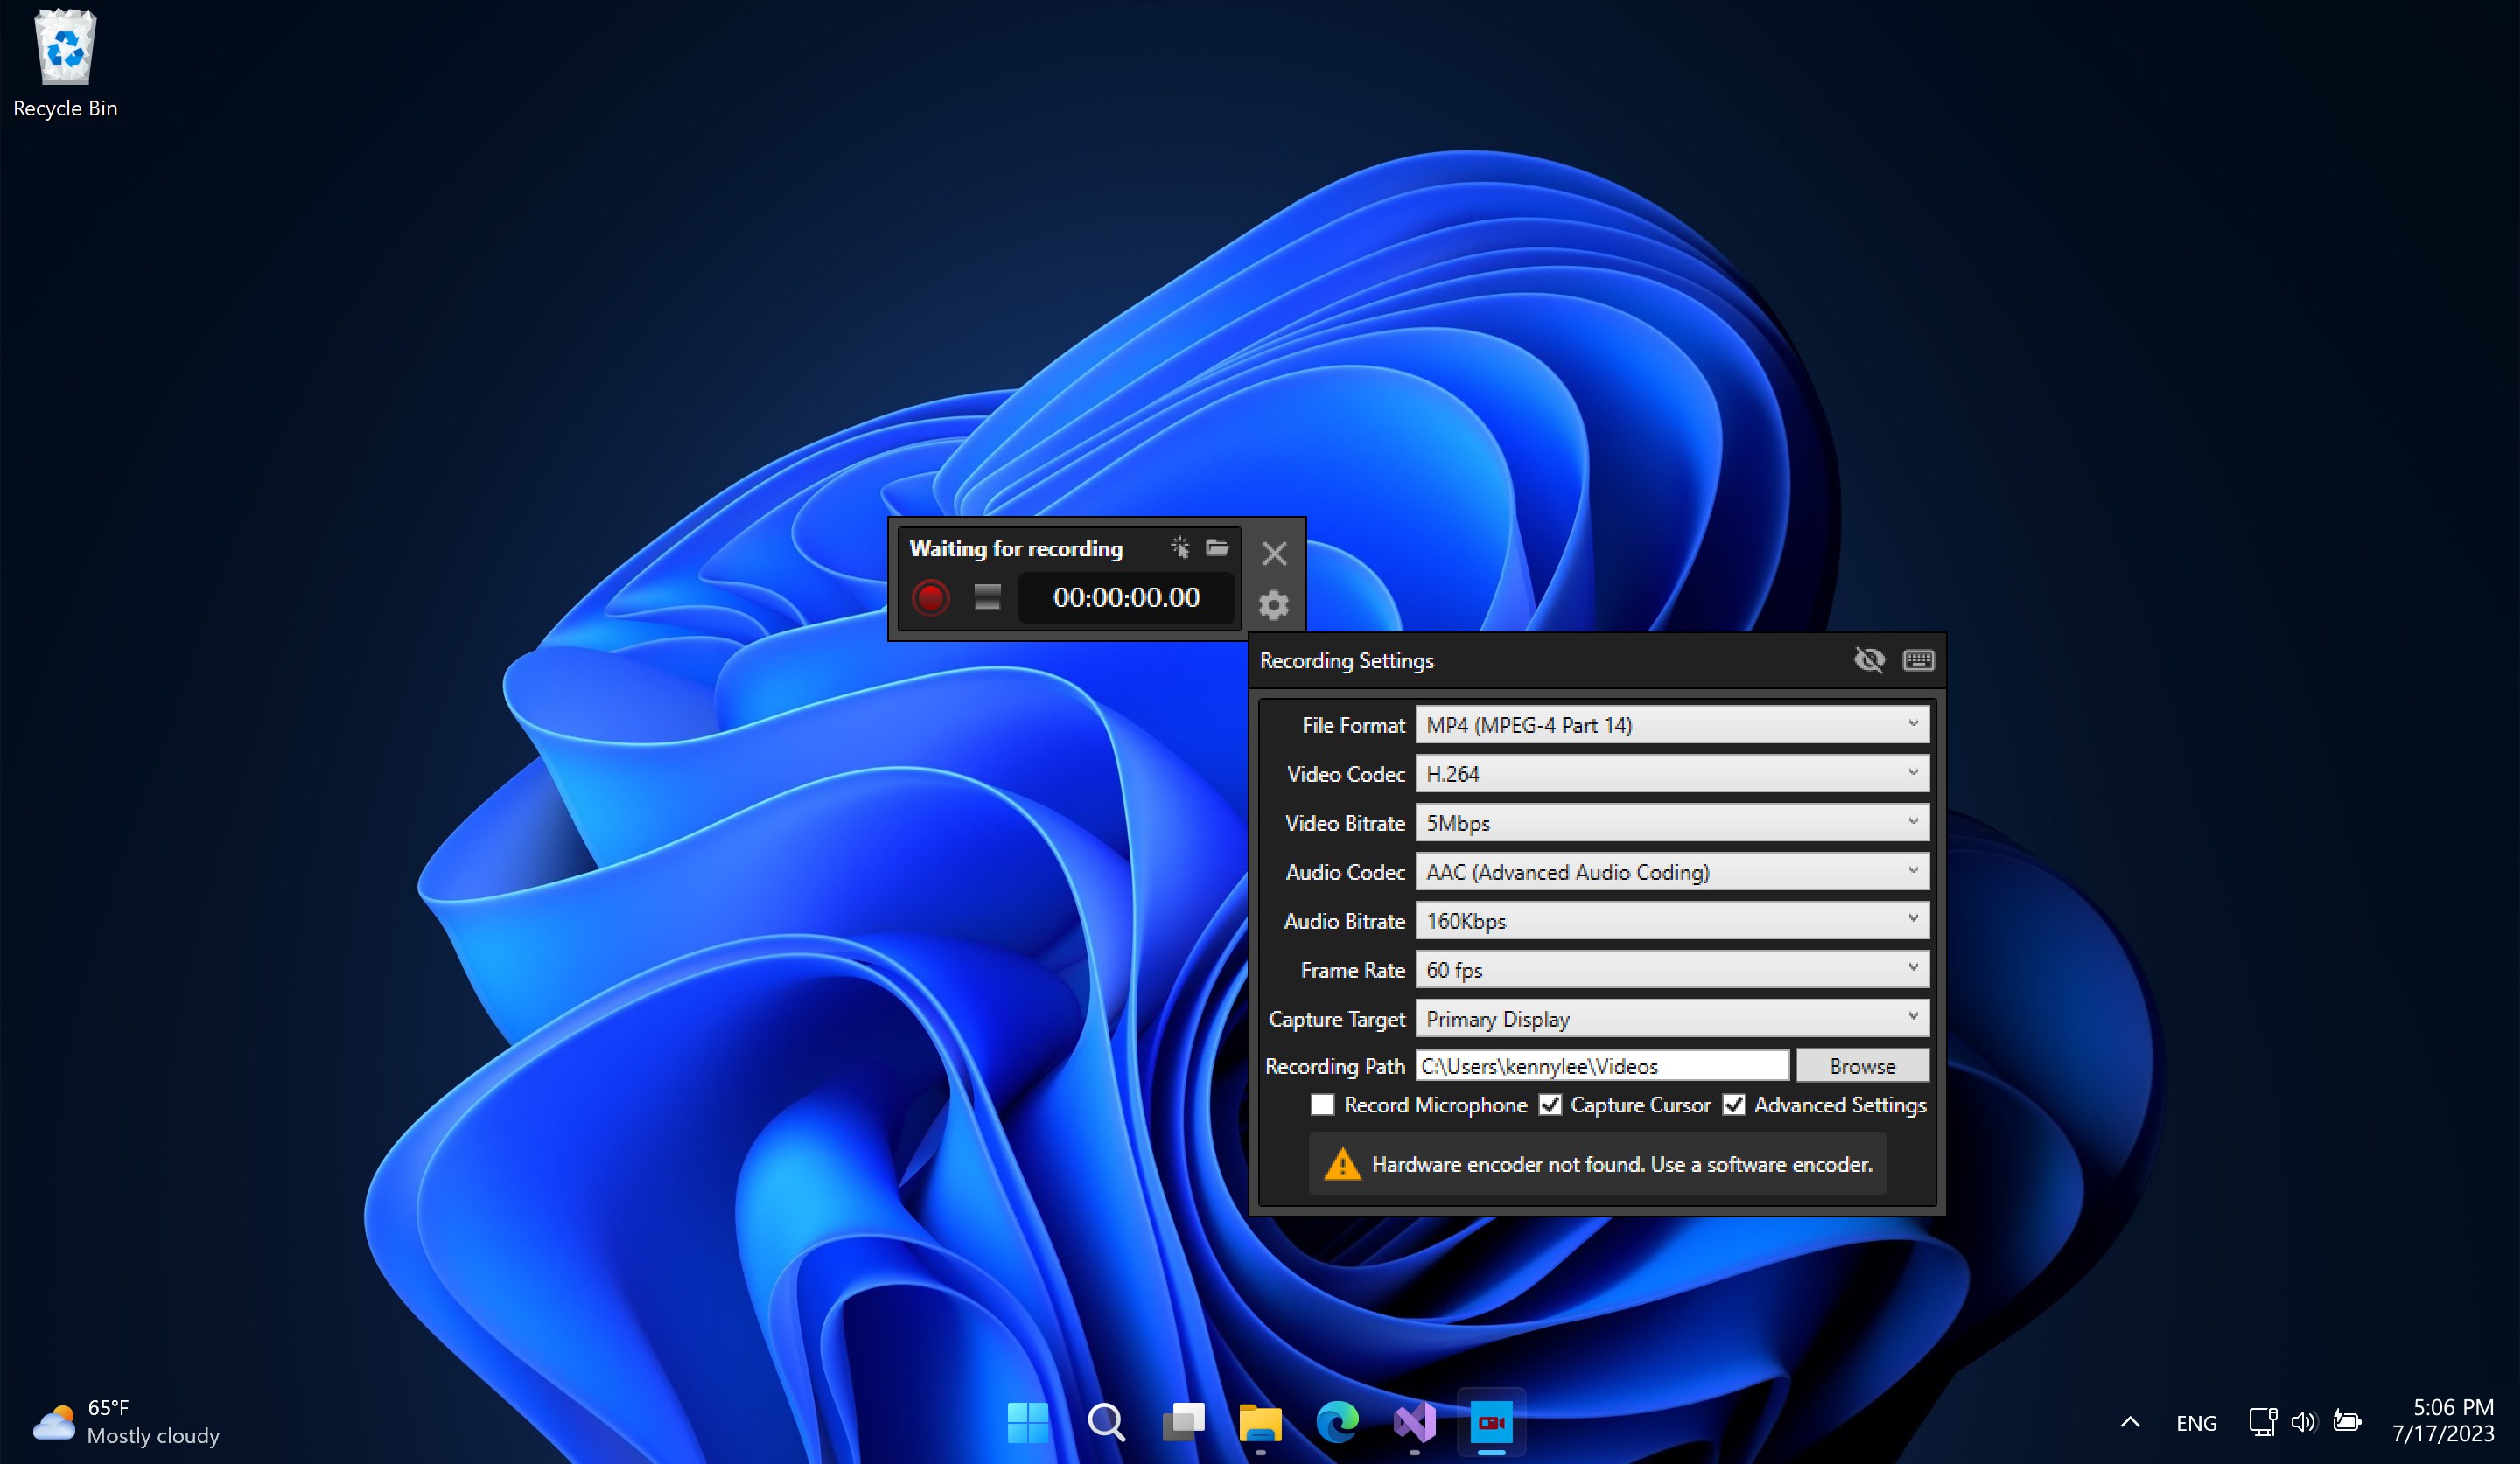Viewport: 2520px width, 1464px height.
Task: Click the hide panel eye icon
Action: 1869,659
